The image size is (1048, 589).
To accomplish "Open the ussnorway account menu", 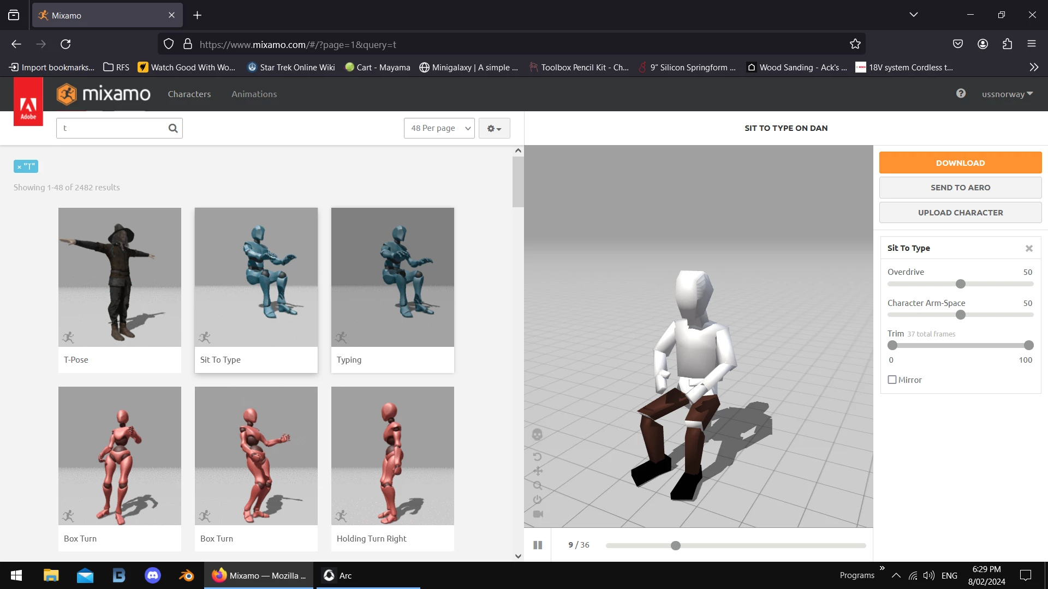I will (x=1007, y=94).
